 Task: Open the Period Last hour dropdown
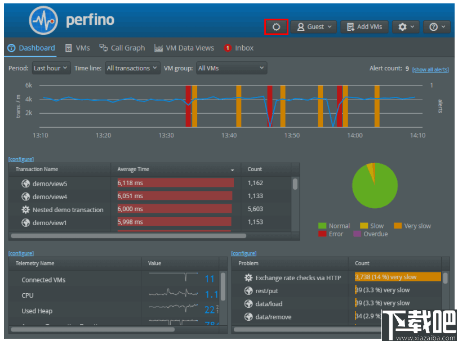[51, 68]
